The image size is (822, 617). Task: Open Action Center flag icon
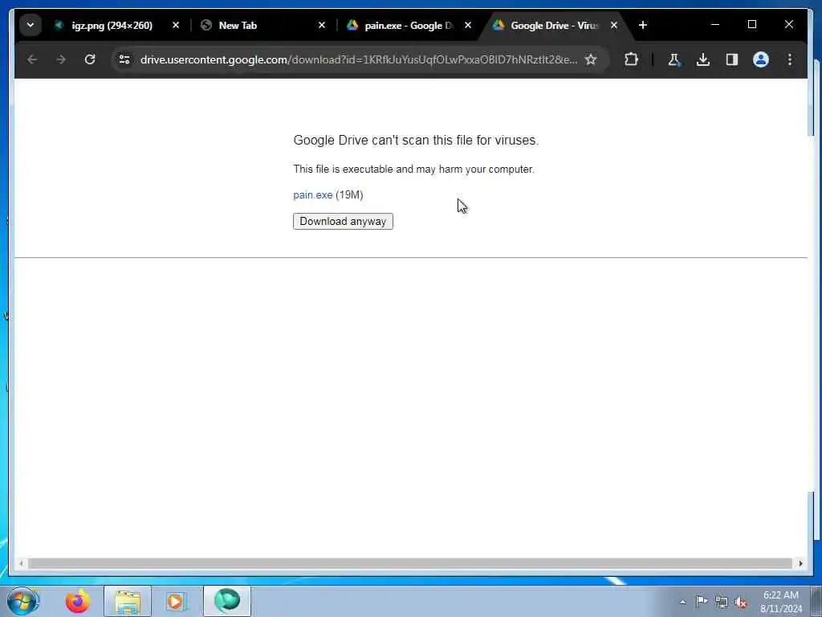[x=702, y=601]
